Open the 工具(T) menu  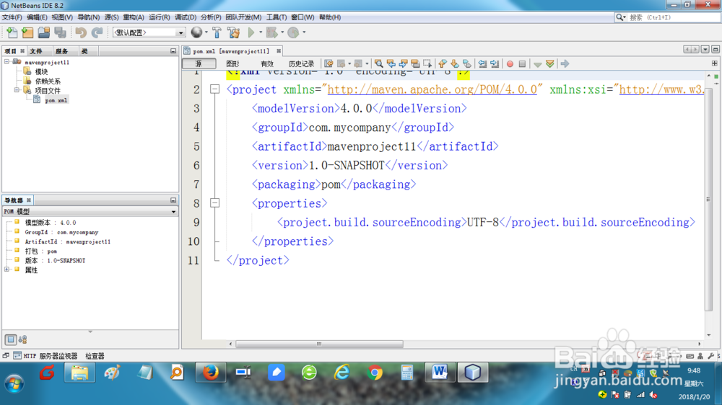(277, 17)
